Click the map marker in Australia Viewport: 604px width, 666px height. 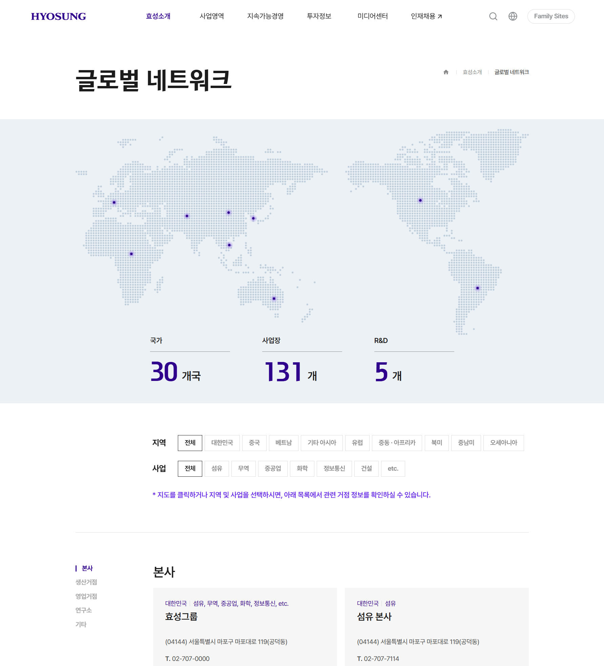pos(274,299)
